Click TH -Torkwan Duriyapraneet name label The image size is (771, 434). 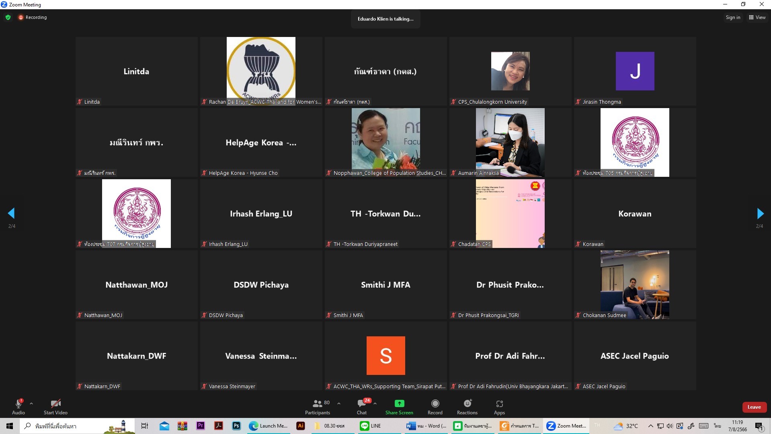[x=365, y=244]
